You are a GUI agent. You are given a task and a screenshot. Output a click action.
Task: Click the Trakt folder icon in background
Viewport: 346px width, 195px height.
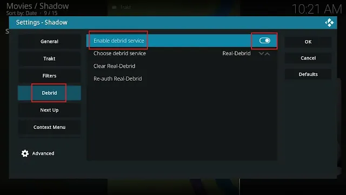pos(114,7)
